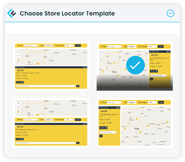Image resolution: width=185 pixels, height=162 pixels.
Task: Click the blue checkmark on the selected template
Action: pyautogui.click(x=135, y=65)
